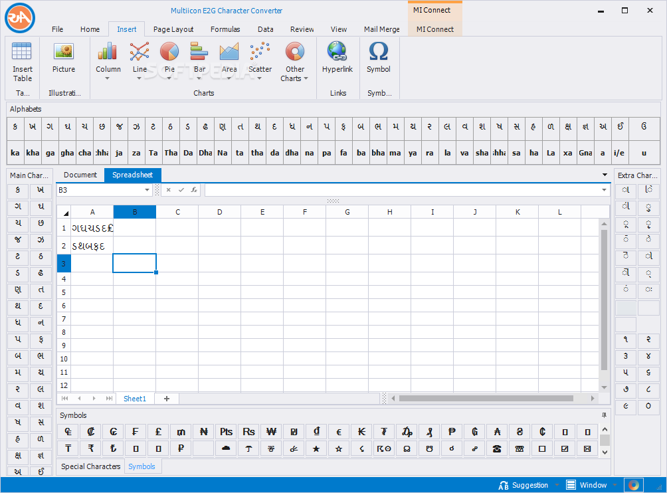The image size is (667, 493).
Task: Insert the Naira sign symbol
Action: pos(204,432)
